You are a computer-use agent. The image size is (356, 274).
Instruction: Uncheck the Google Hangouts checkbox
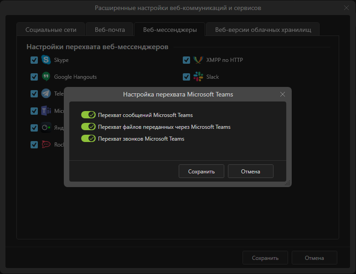tap(34, 77)
